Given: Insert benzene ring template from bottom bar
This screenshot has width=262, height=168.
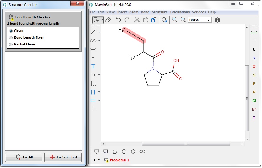Looking at the screenshot, I should click(x=133, y=151).
